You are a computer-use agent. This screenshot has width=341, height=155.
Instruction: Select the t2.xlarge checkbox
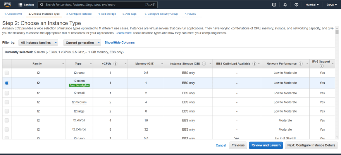7,120
